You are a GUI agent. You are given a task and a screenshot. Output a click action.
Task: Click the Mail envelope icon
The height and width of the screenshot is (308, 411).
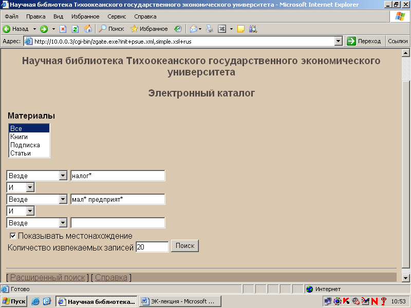pyautogui.click(x=194, y=29)
